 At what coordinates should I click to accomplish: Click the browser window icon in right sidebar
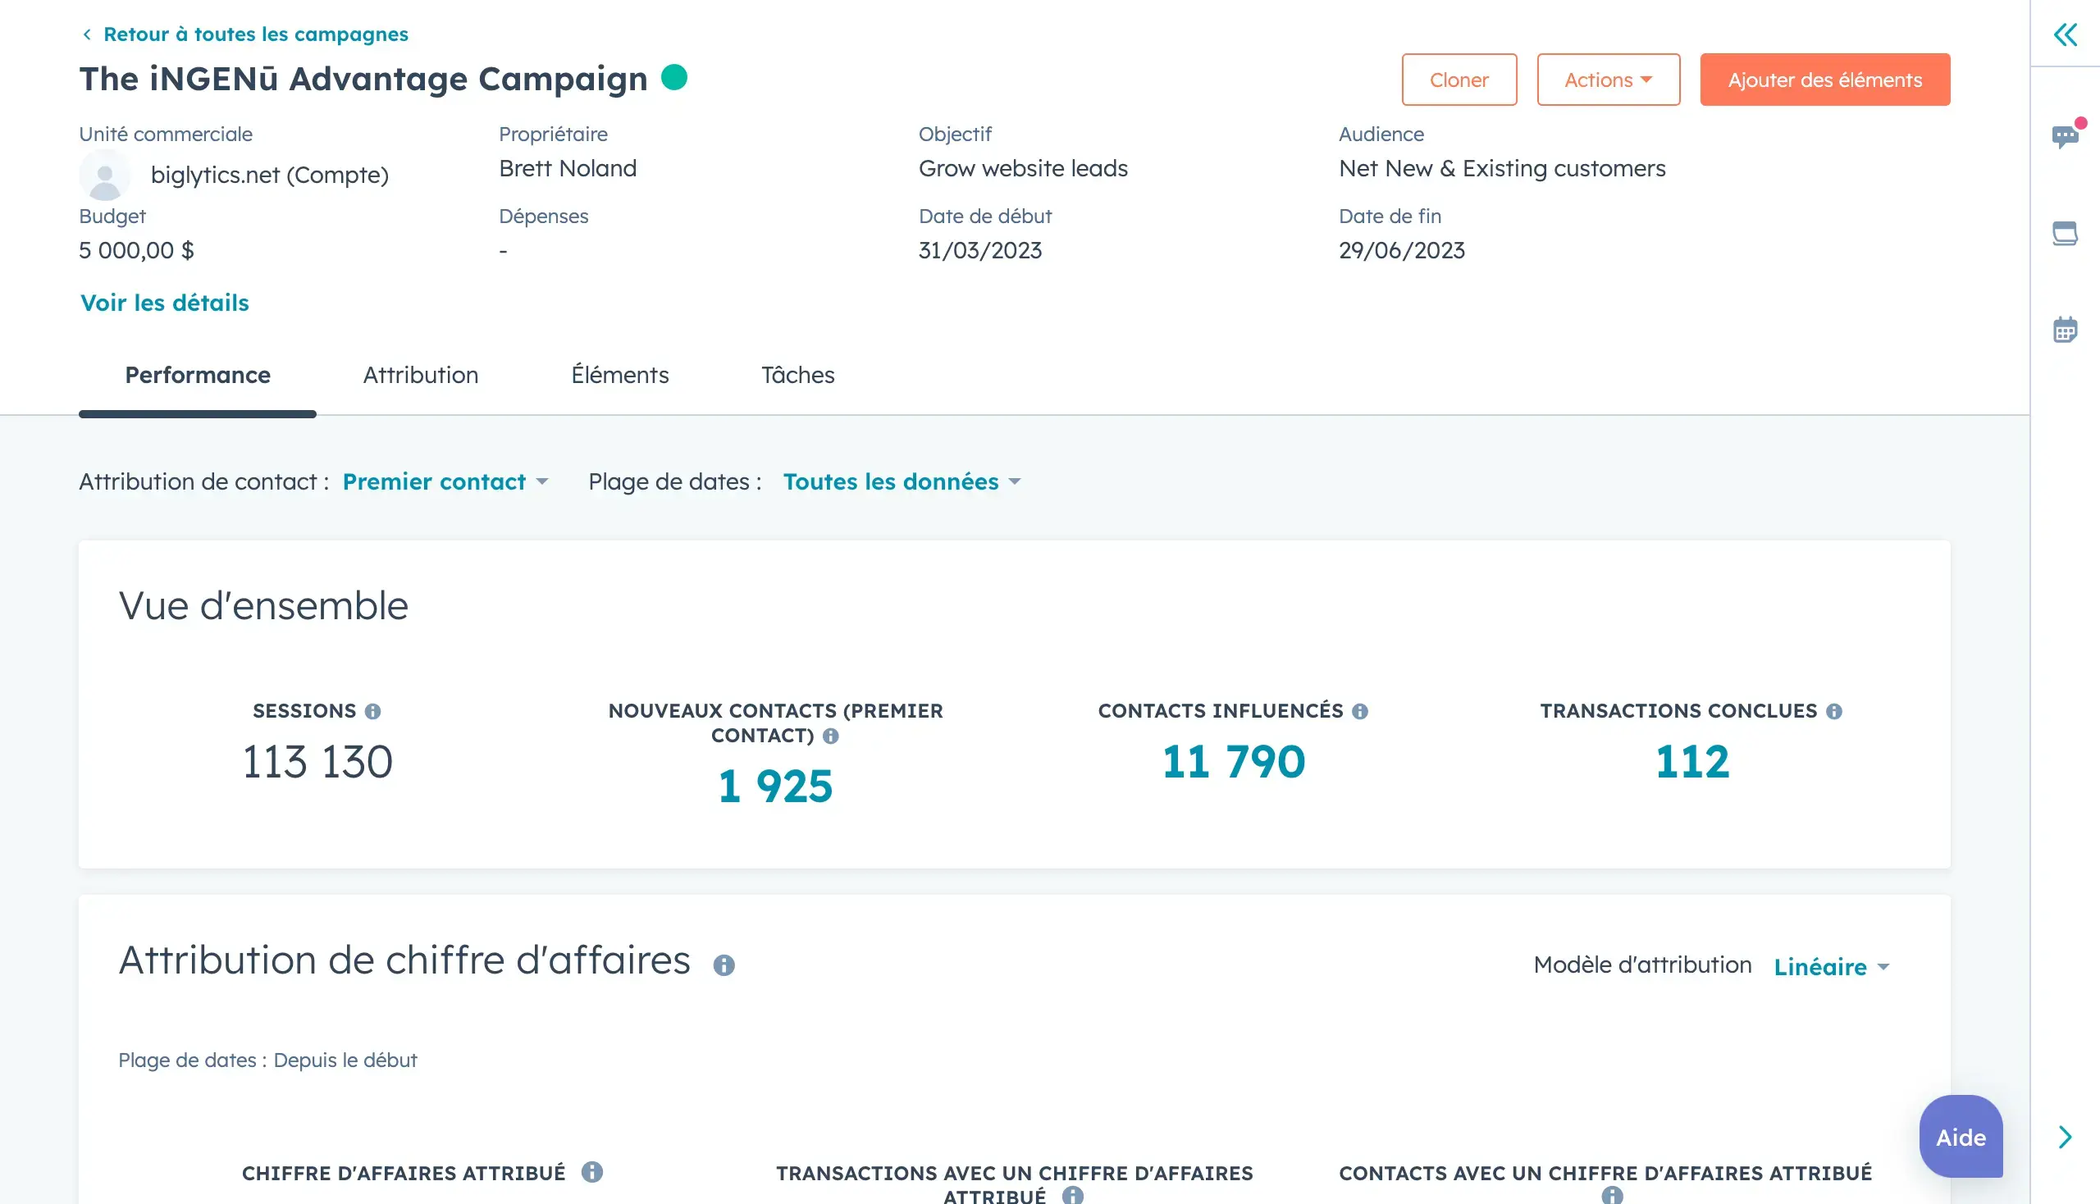click(x=2065, y=233)
